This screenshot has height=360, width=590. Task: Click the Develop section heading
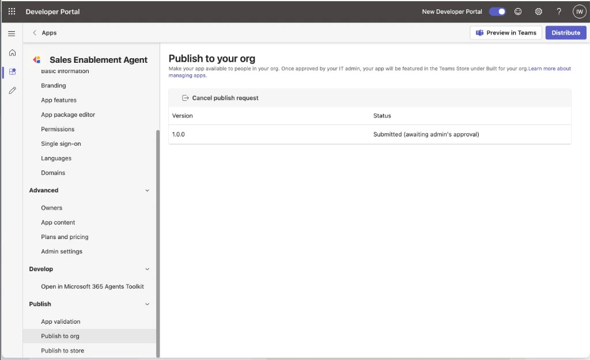click(x=41, y=269)
